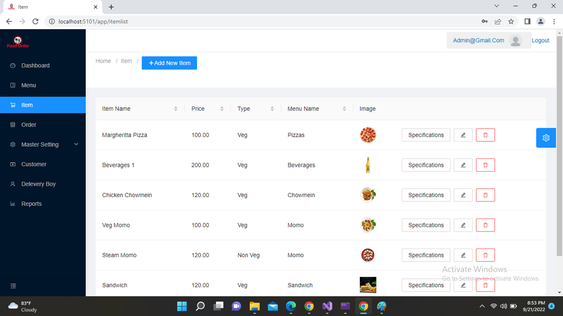Click the Sandwich image thumbnail

pyautogui.click(x=368, y=285)
